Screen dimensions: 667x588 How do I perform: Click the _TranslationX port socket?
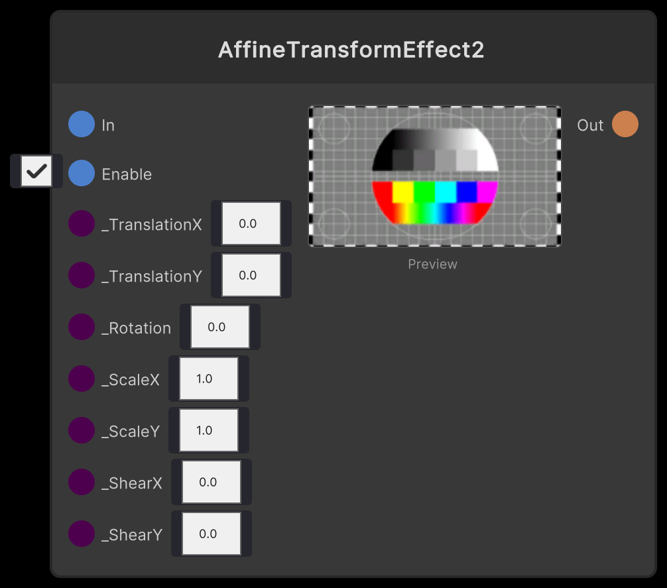click(81, 224)
